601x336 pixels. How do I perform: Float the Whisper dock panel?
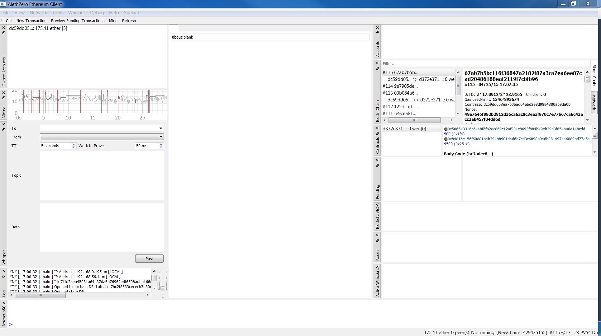(4, 129)
